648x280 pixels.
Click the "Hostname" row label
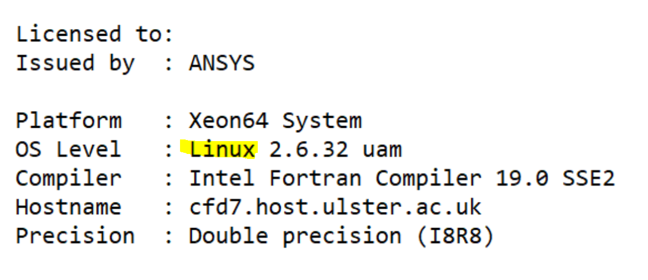[x=68, y=207]
